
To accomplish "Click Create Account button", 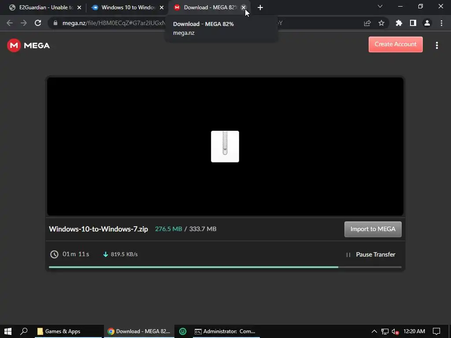I will 396,44.
